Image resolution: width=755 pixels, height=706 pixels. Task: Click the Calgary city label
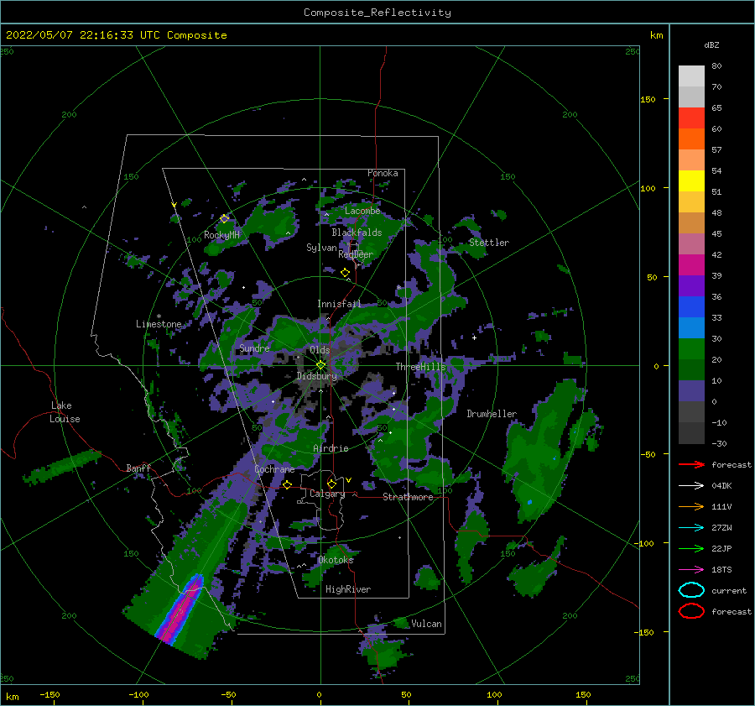(x=327, y=494)
